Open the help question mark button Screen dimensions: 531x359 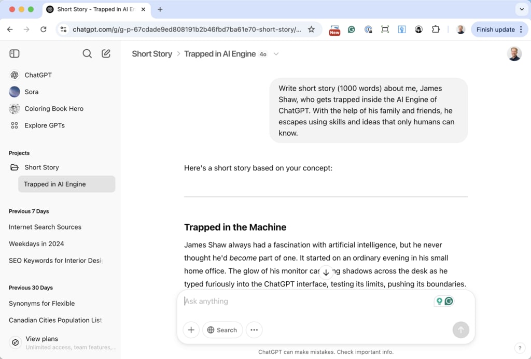(520, 348)
